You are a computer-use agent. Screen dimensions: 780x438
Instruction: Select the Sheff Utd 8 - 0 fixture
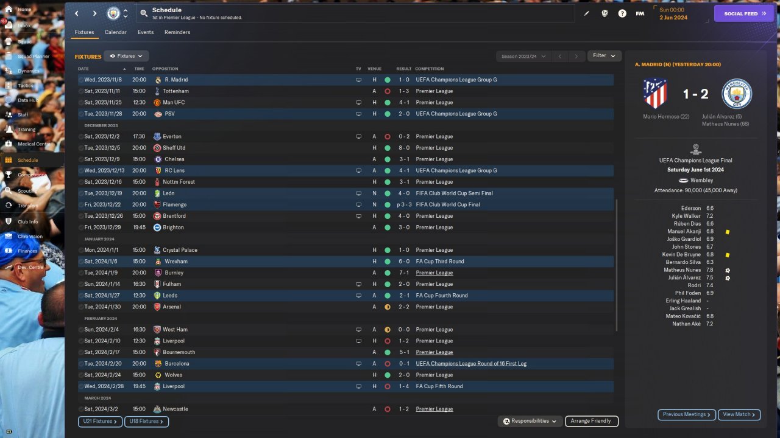(x=346, y=148)
